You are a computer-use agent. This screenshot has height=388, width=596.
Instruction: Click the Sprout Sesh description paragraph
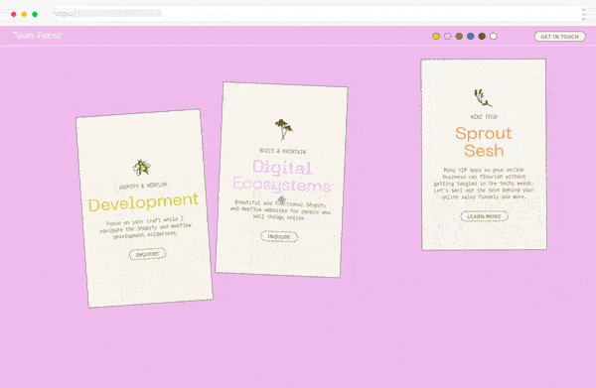click(x=484, y=184)
